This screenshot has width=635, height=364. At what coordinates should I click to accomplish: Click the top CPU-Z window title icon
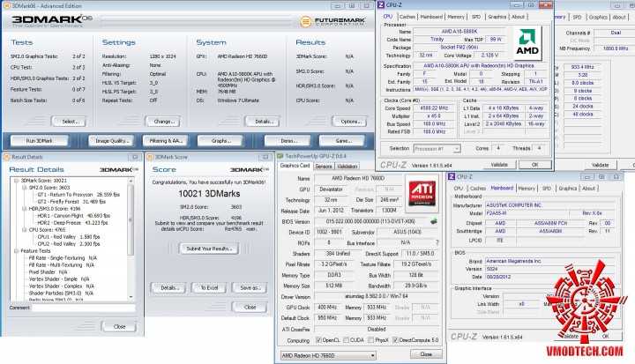[381, 5]
